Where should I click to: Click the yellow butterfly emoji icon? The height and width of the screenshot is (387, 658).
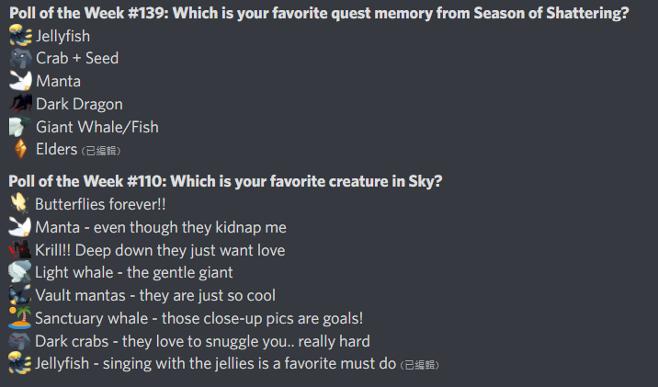19,204
